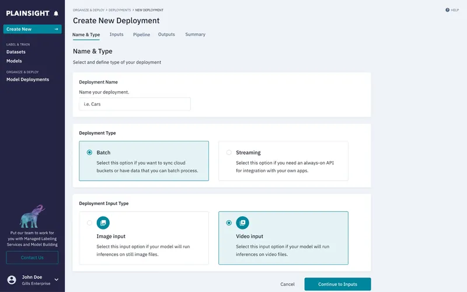Image resolution: width=467 pixels, height=292 pixels.
Task: Click the Create New Deployment page title
Action: point(116,20)
